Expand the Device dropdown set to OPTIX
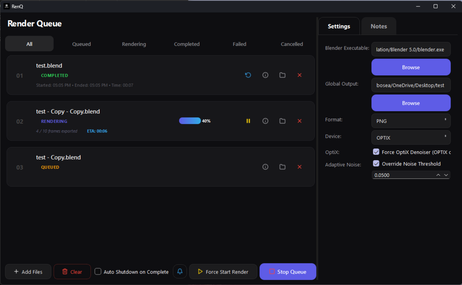This screenshot has width=462, height=285. click(x=411, y=137)
